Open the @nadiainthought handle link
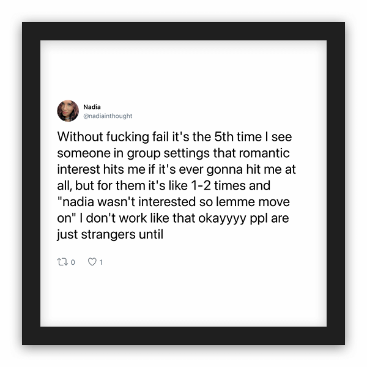The width and height of the screenshot is (367, 367). click(x=108, y=116)
